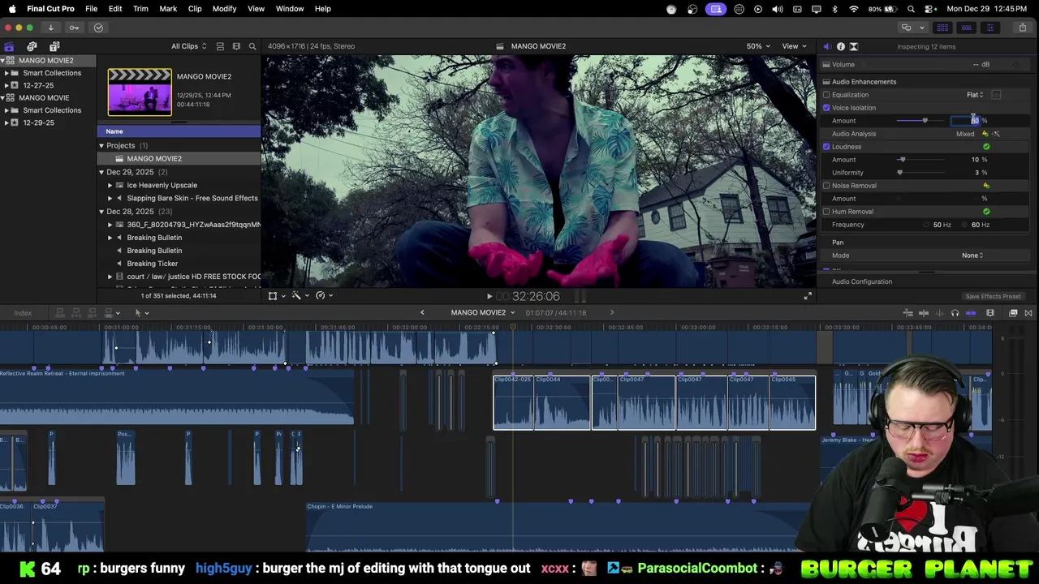Toggle headphone audio skimming in timeline
Image resolution: width=1039 pixels, height=584 pixels.
[955, 313]
